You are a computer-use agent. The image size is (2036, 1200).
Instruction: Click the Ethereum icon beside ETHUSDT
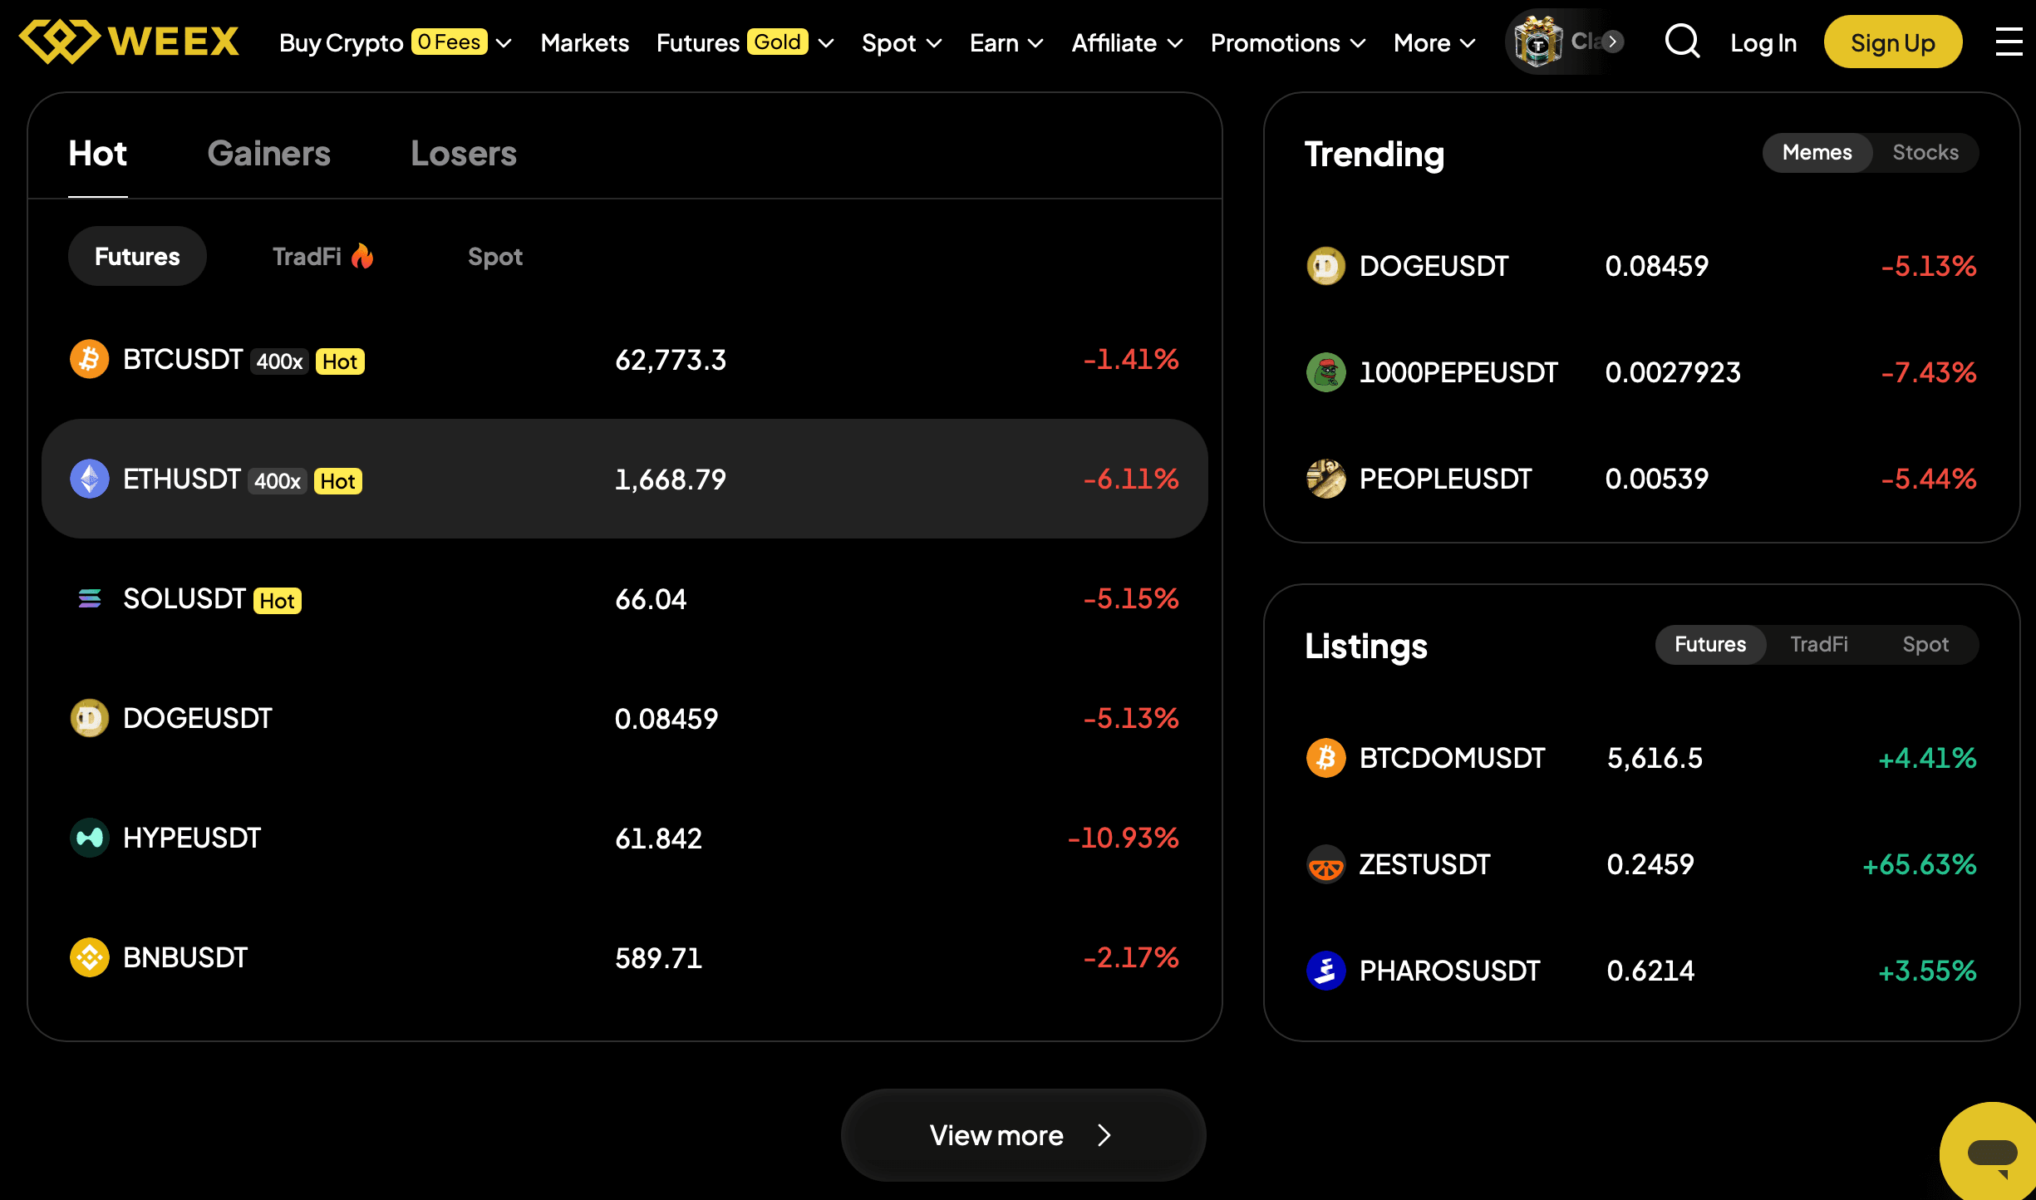click(x=90, y=479)
